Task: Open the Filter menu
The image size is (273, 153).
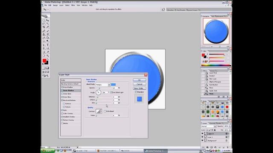Action: [73, 6]
